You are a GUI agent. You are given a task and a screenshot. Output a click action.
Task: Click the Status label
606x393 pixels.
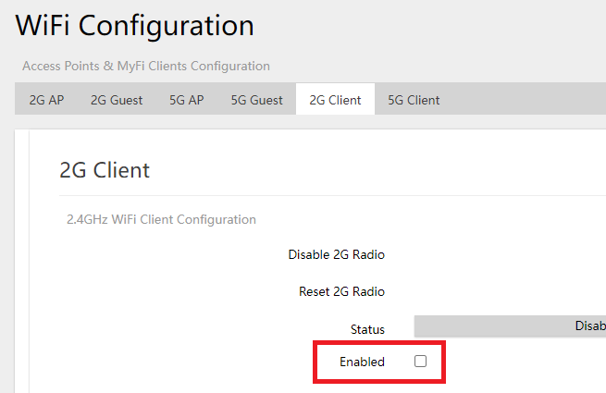367,329
